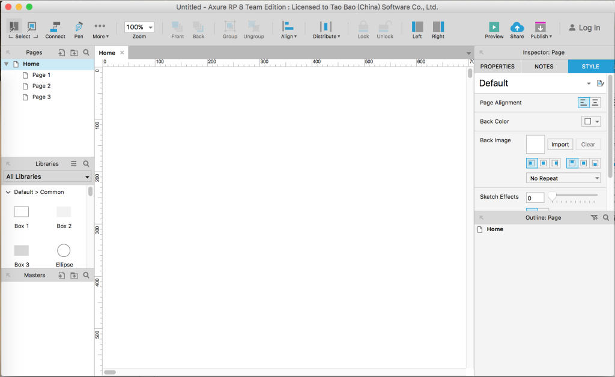
Task: Set back image horizontal align to right
Action: (555, 163)
